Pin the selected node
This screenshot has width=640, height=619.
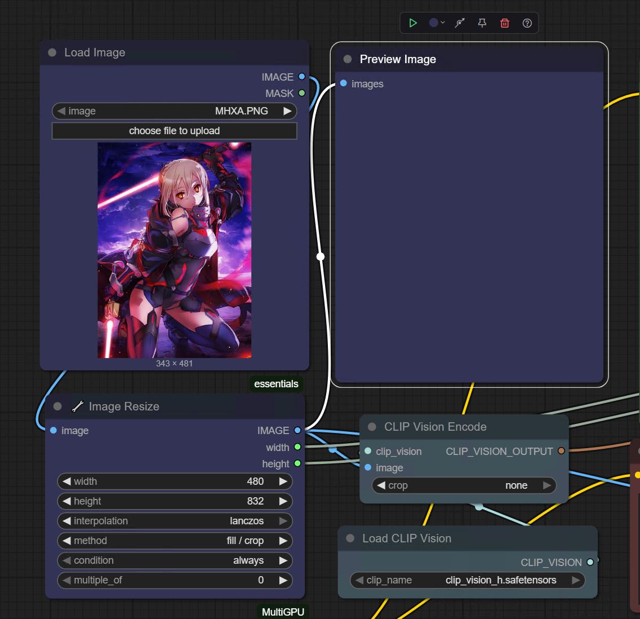(482, 23)
